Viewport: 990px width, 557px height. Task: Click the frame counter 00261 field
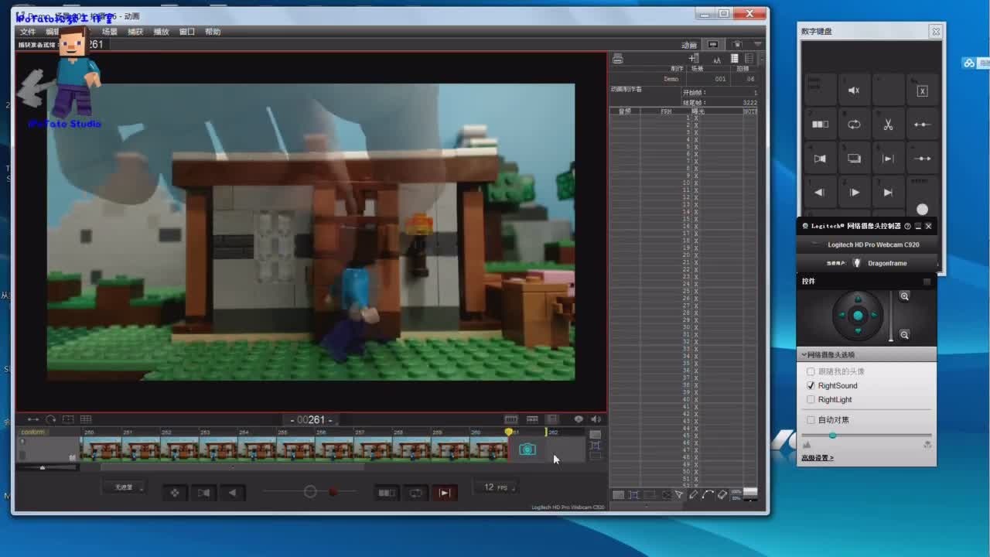(x=310, y=420)
